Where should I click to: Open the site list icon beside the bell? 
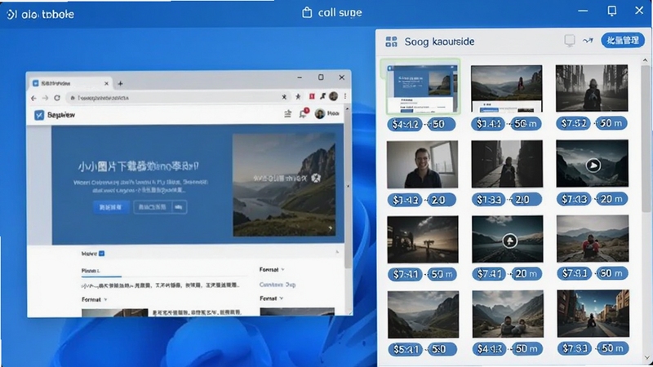click(x=288, y=113)
